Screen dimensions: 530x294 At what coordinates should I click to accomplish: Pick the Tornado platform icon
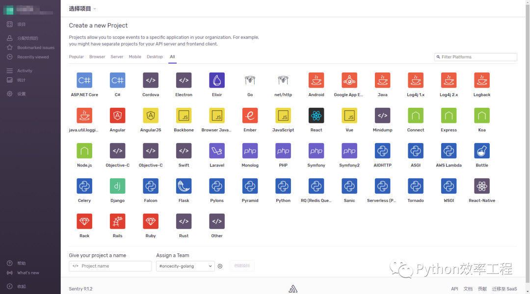coord(416,186)
